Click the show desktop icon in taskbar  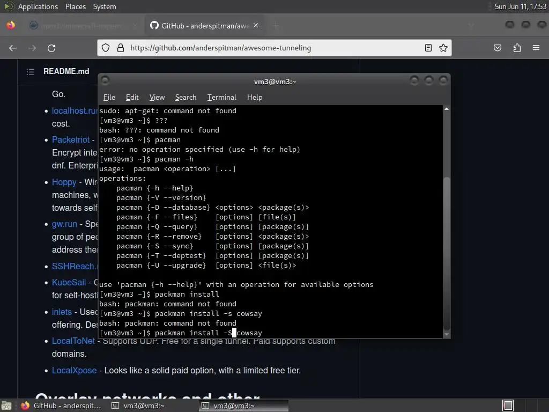coord(6,406)
